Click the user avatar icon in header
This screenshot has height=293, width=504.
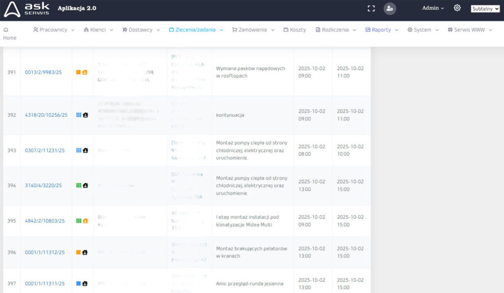[x=390, y=8]
